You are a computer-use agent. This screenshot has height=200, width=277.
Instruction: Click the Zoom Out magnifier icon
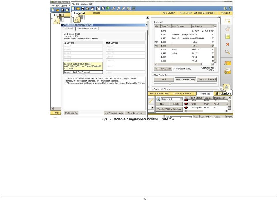123,8
